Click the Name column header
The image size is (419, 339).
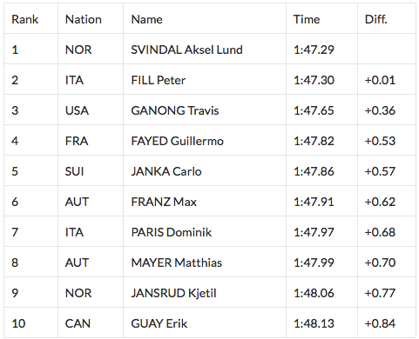[146, 19]
